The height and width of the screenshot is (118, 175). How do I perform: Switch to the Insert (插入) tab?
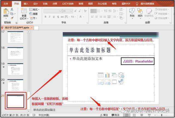point(26,4)
